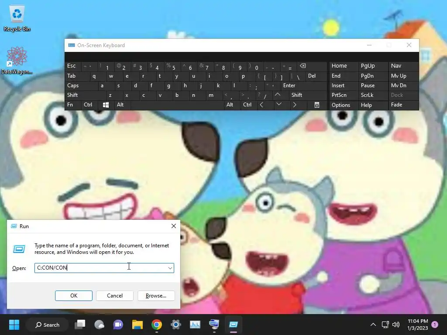447x335 pixels.
Task: Expand the Open combo box dropdown arrow
Action: click(170, 268)
